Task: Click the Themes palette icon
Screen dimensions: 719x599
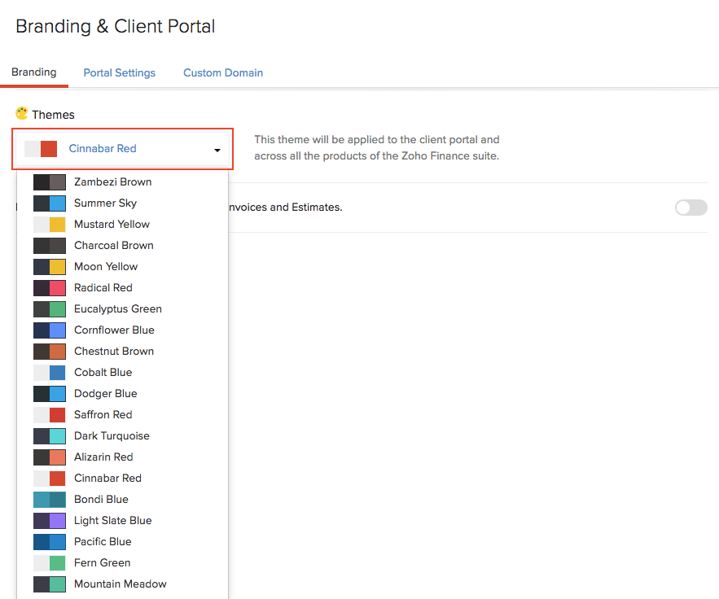Action: tap(21, 114)
